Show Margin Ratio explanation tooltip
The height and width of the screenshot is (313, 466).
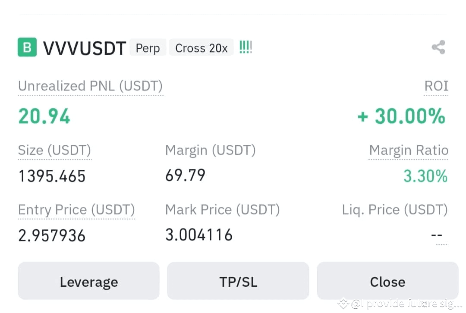(x=409, y=150)
